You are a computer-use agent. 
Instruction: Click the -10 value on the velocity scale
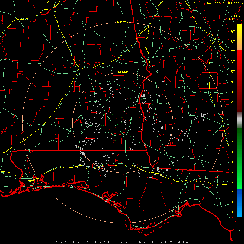click(x=232, y=132)
